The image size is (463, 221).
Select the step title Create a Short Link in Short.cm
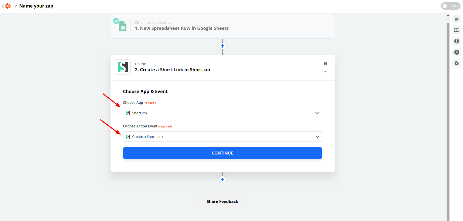click(172, 70)
